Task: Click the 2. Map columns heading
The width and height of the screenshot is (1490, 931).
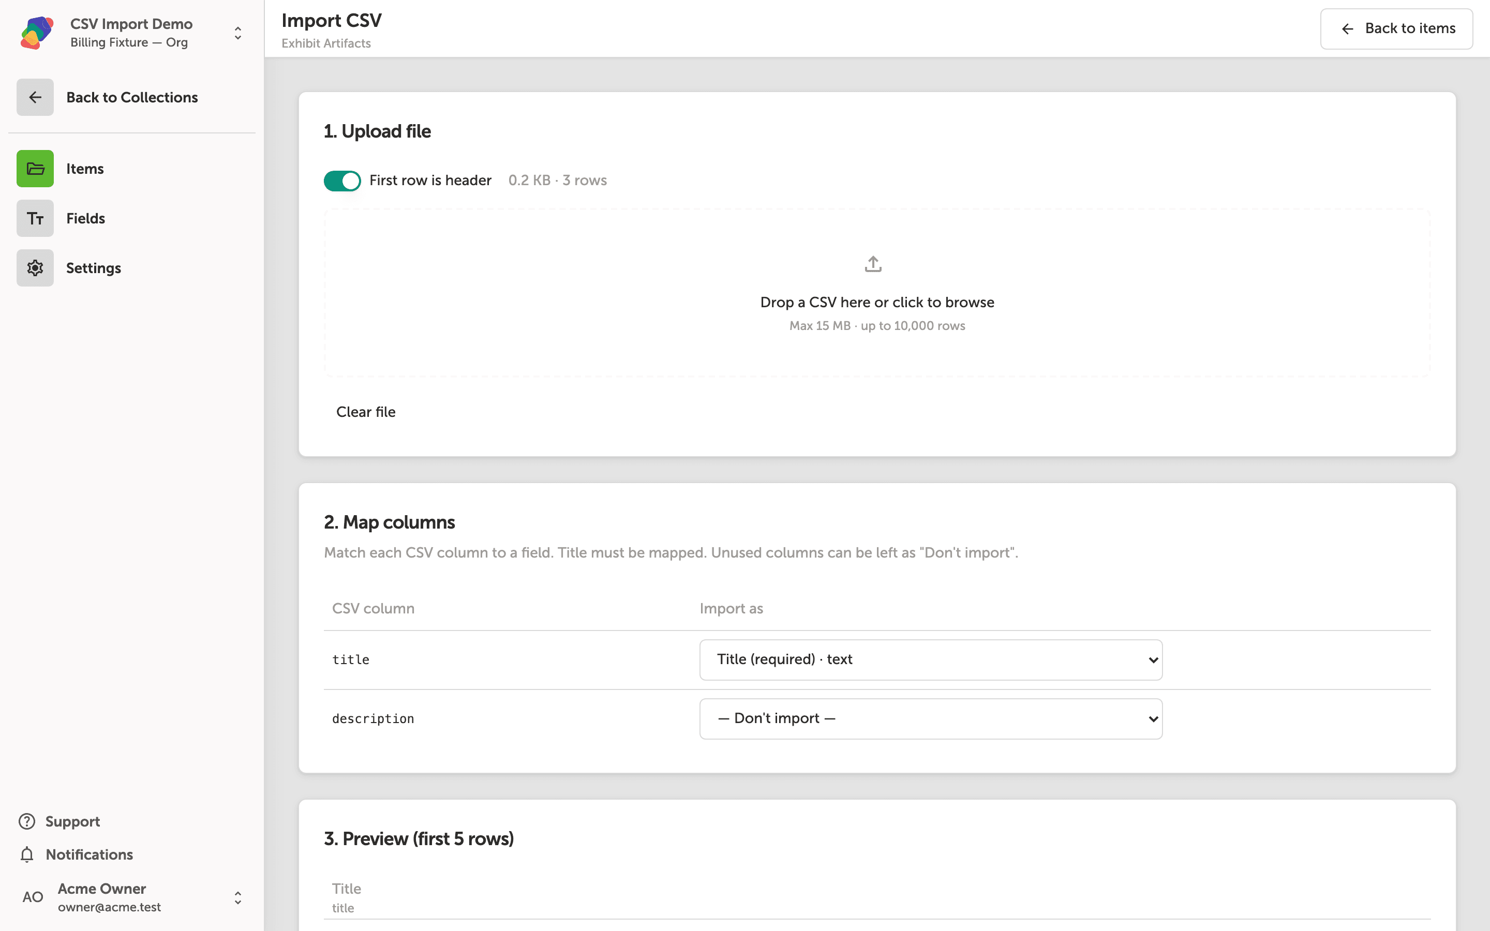Action: coord(389,522)
